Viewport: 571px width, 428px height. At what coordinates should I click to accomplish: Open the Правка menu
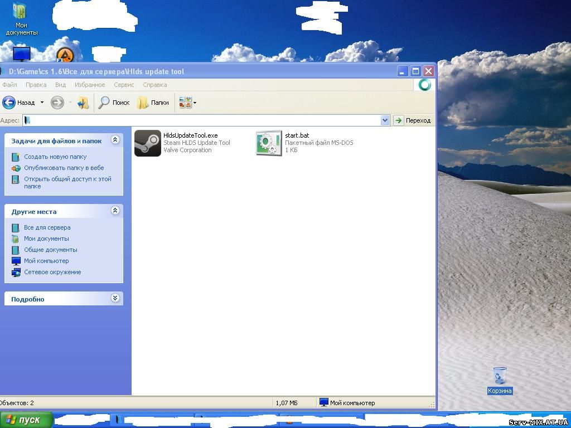(36, 85)
